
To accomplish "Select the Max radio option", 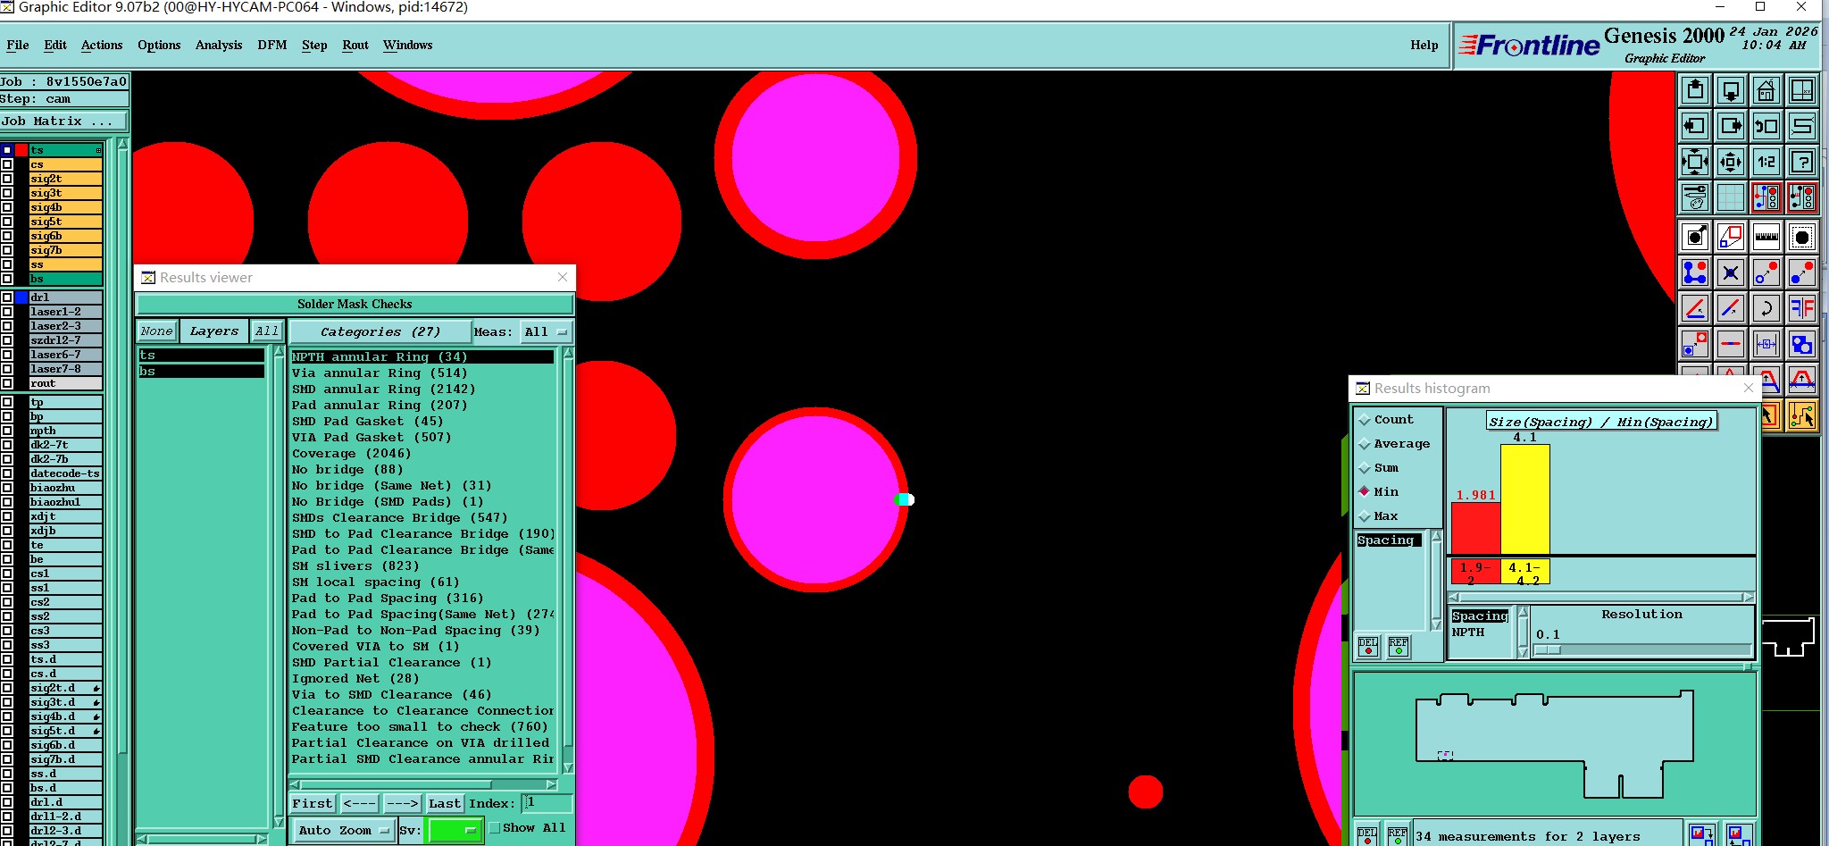I will pos(1365,515).
